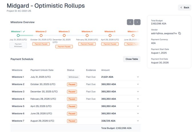The height and width of the screenshot is (132, 194).
Task: Click Payment Paused badge under October 30, 2025
Action: 41,44
